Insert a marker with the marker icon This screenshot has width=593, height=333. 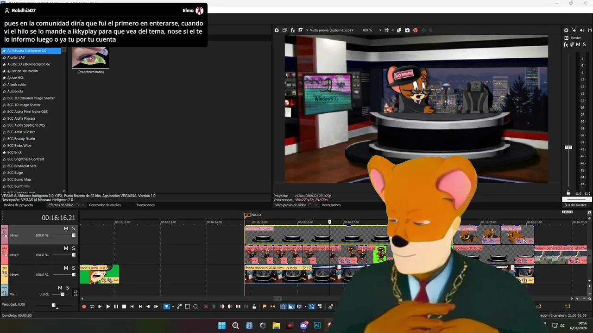point(265,307)
